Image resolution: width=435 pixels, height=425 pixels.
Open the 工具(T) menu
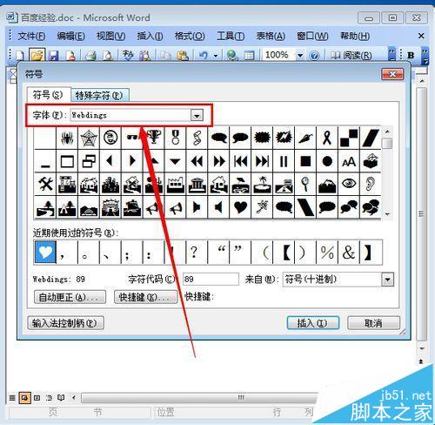click(x=231, y=37)
